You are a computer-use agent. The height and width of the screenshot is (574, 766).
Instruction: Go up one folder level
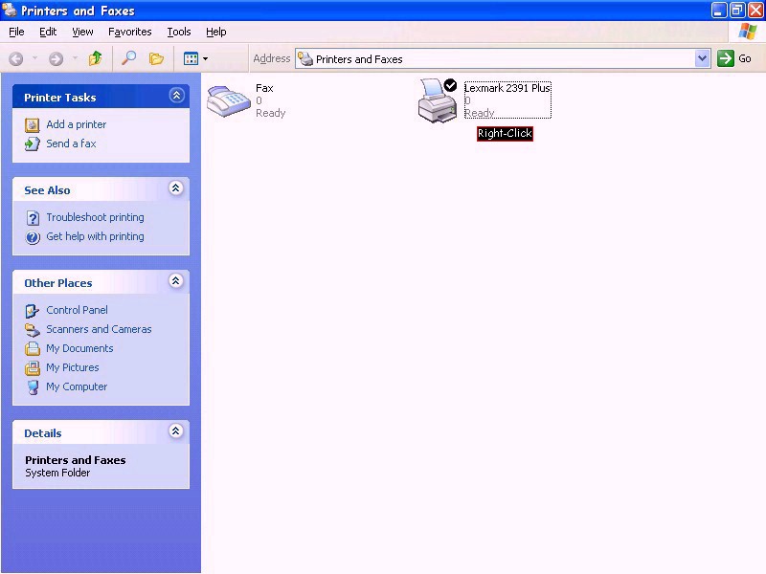click(95, 58)
